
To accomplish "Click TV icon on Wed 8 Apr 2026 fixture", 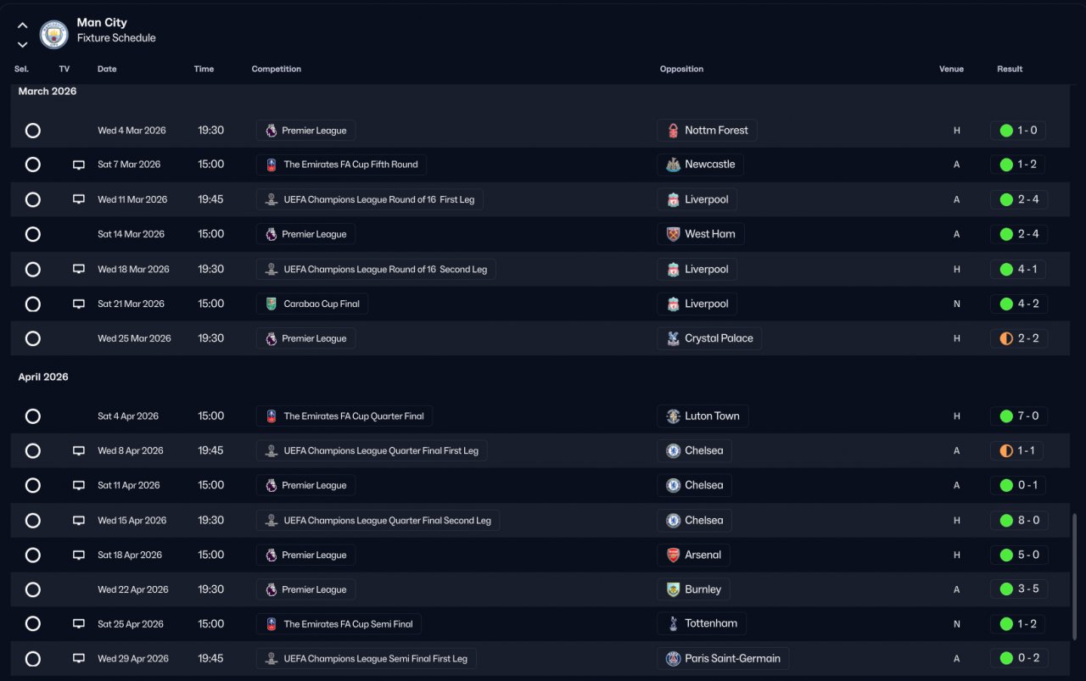I will click(x=79, y=450).
